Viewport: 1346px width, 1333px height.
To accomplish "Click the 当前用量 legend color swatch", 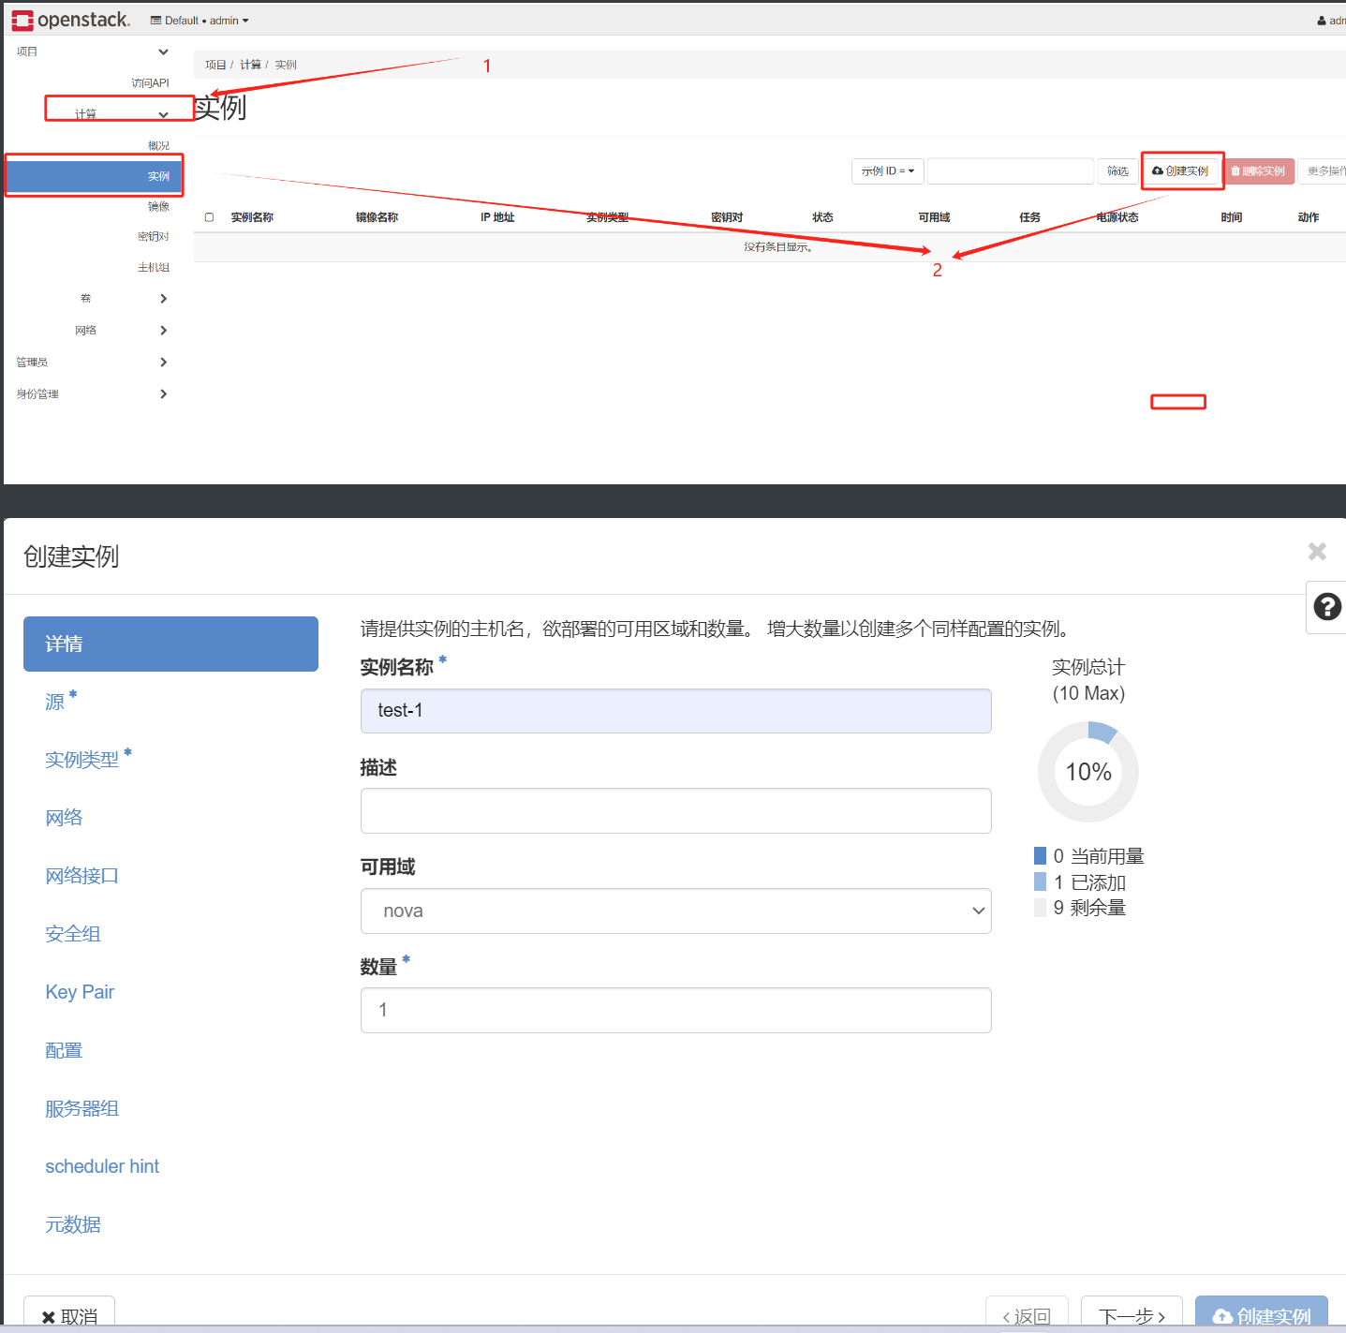I will click(x=1040, y=855).
